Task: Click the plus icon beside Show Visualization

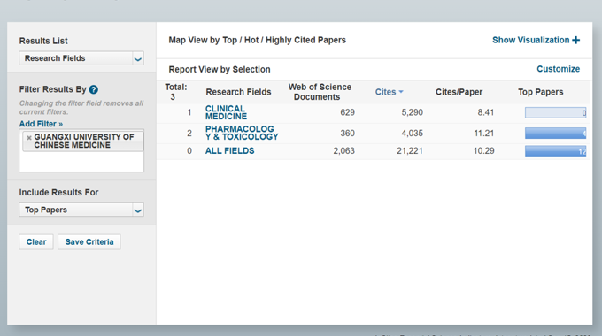Action: tap(576, 41)
